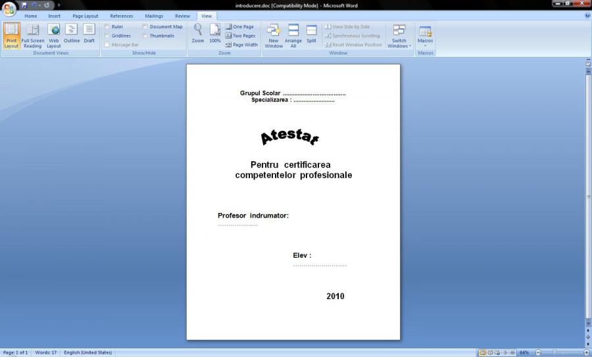Switch to Draft view
Viewport: 592px width, 357px height.
coord(89,35)
